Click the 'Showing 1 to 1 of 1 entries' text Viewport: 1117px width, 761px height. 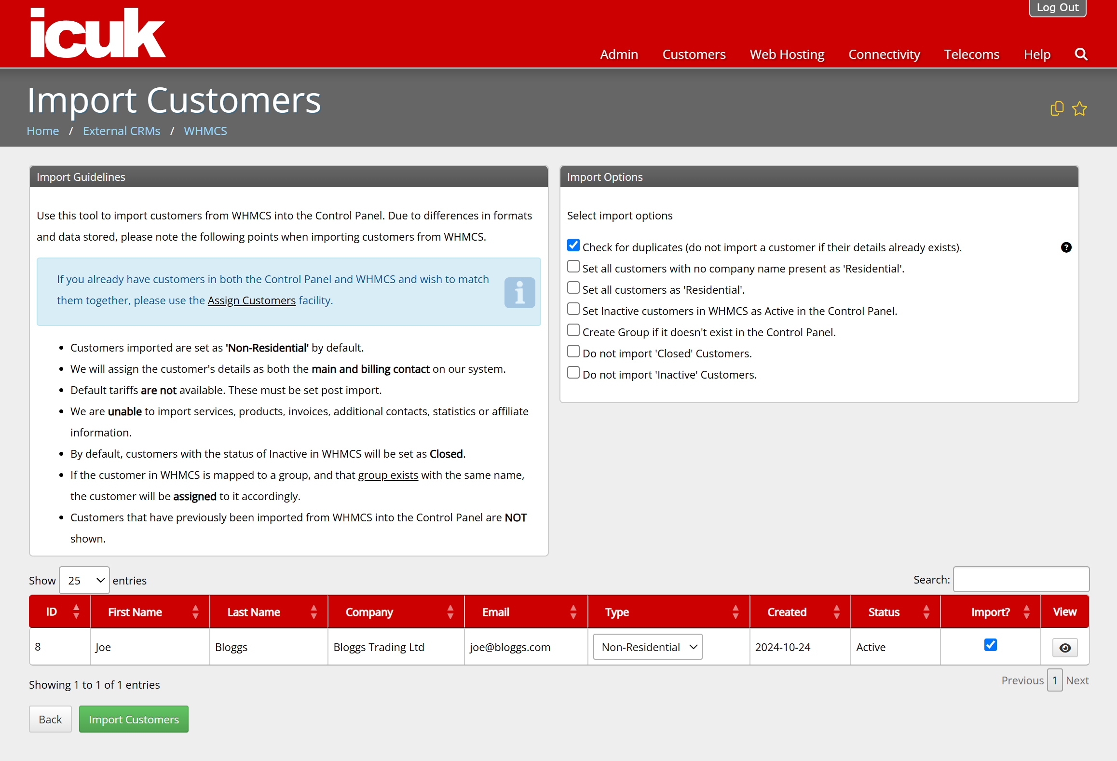pos(95,685)
